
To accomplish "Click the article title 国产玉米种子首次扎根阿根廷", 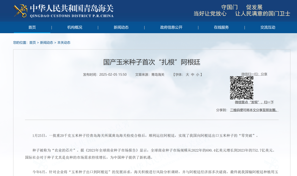I will click(x=148, y=62).
